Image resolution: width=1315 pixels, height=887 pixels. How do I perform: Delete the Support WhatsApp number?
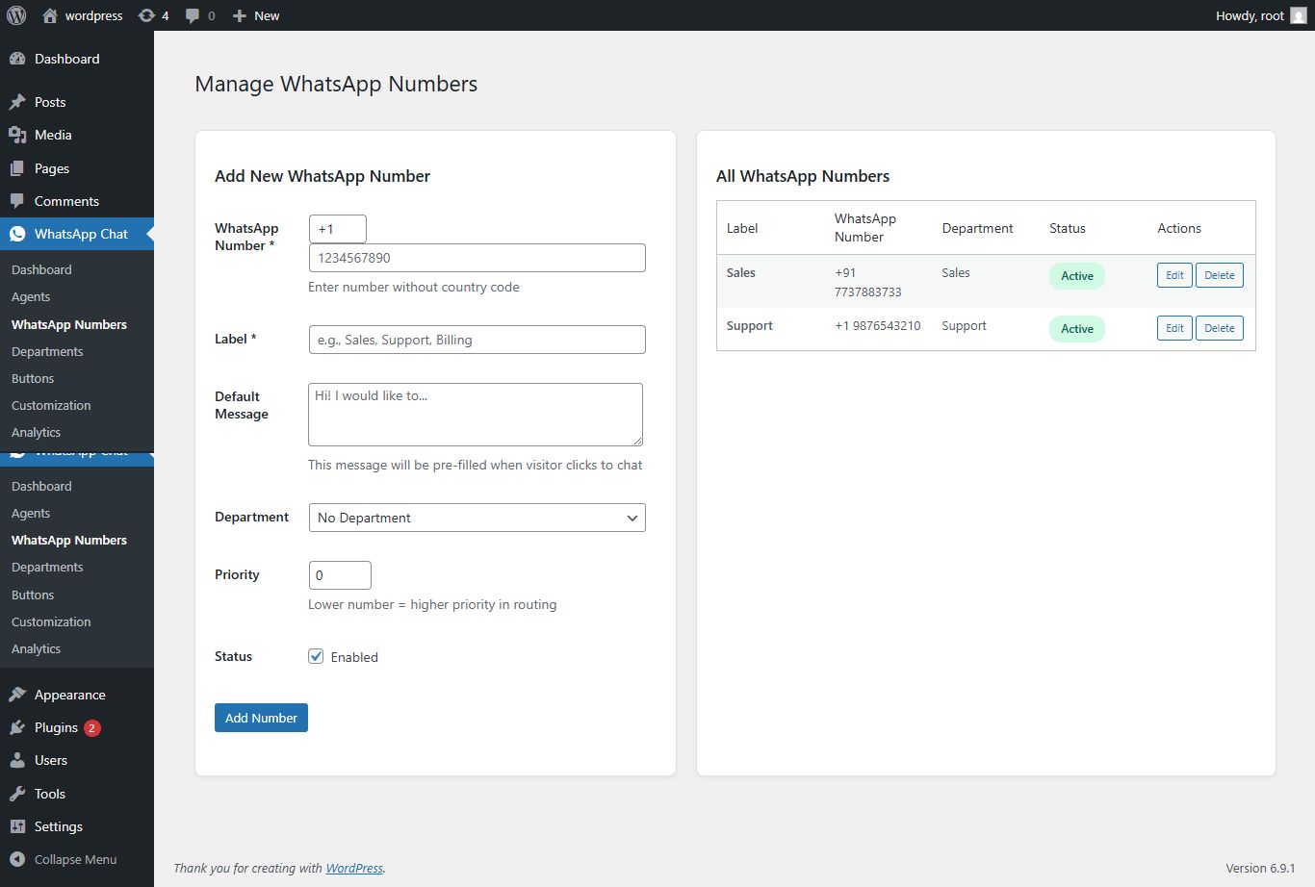point(1219,328)
